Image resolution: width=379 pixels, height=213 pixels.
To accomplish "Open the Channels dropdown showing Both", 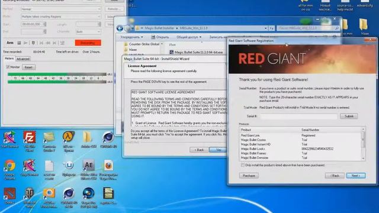I will [88, 31].
